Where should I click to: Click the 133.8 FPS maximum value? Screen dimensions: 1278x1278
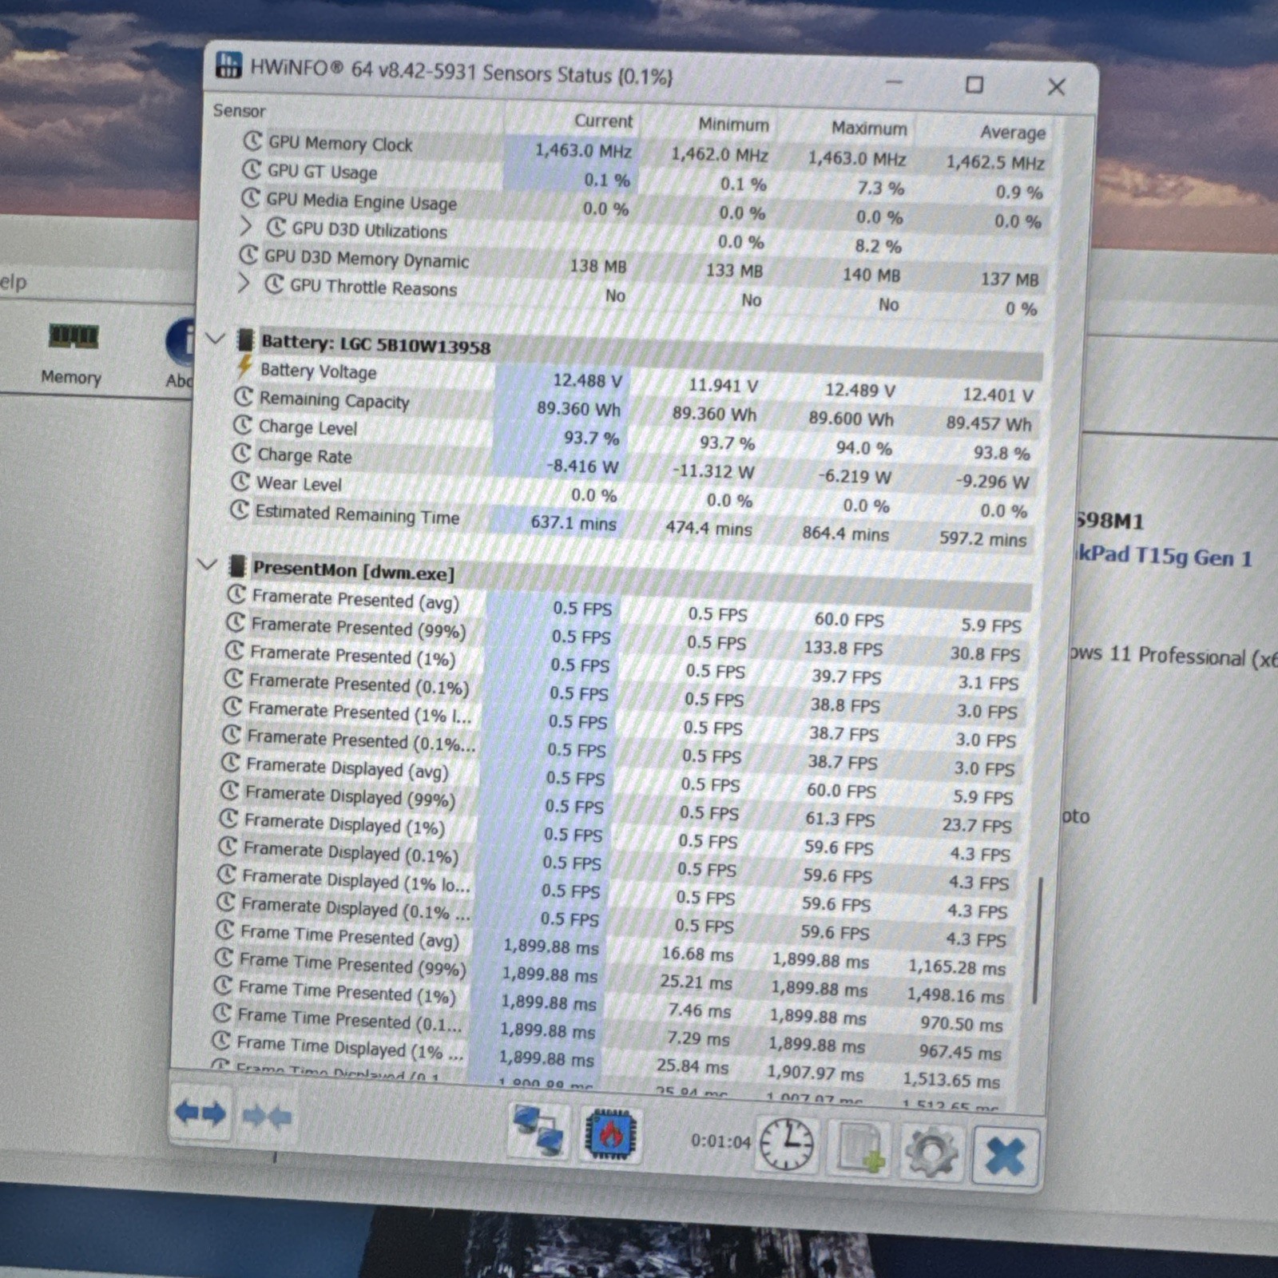(x=843, y=648)
